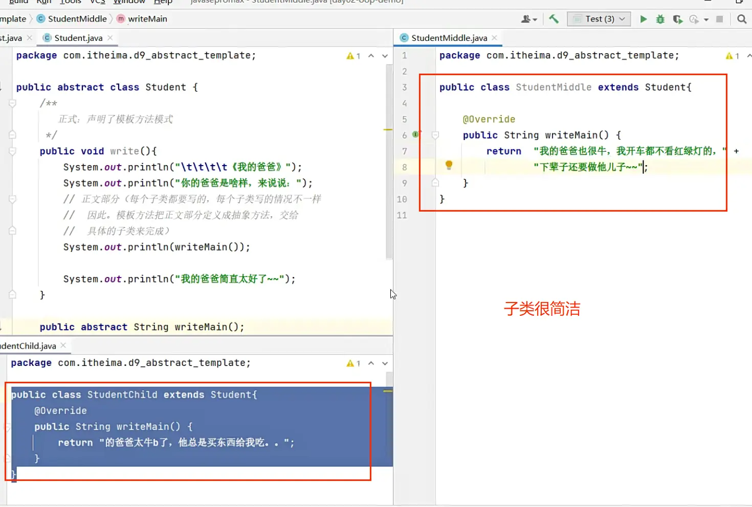This screenshot has width=752, height=507.
Task: Open the Tools menu
Action: (71, 2)
